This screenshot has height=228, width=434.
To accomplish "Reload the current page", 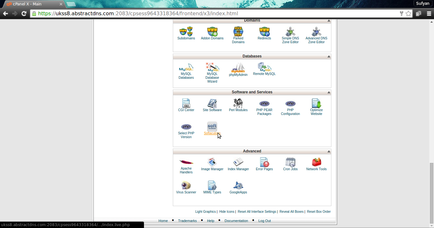I will [x=24, y=14].
